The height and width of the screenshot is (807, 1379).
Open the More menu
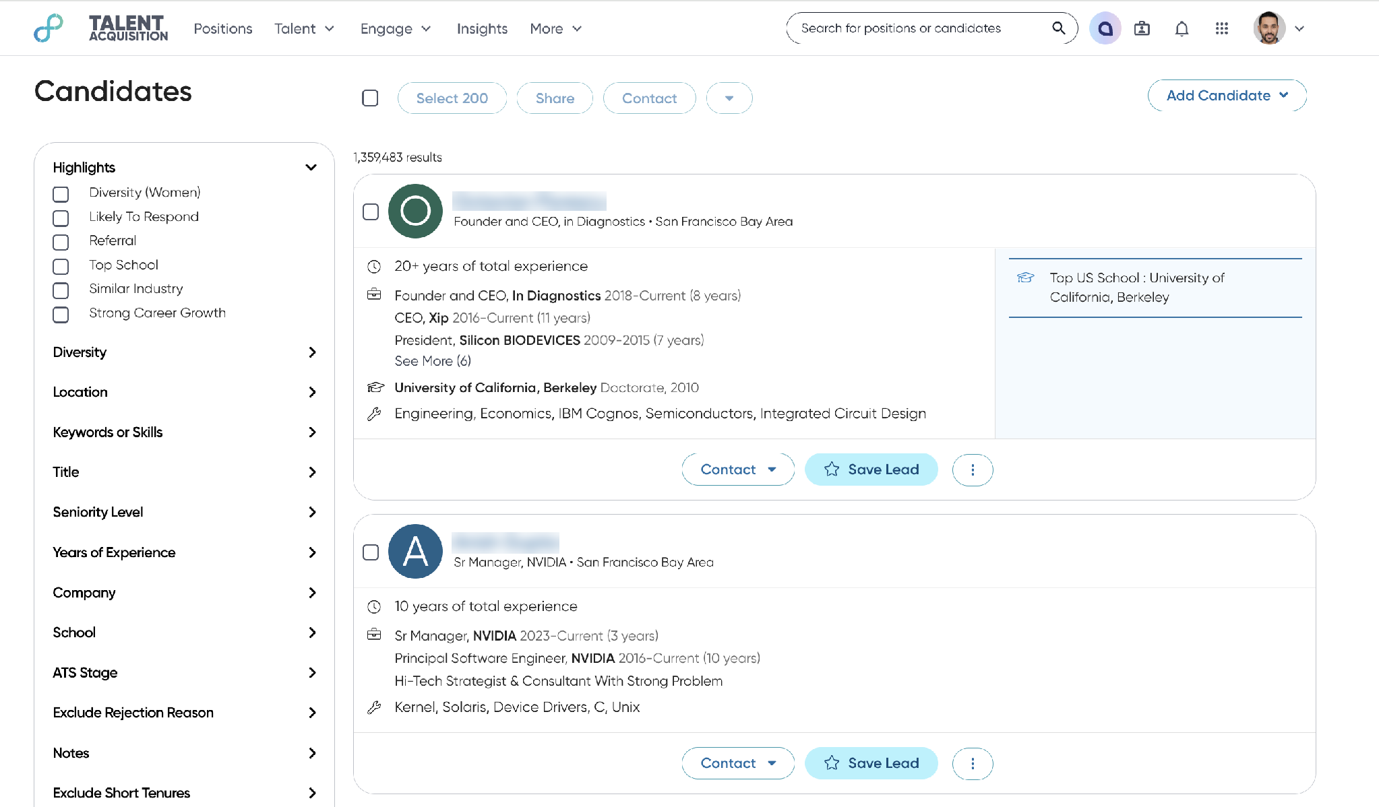[x=555, y=28]
